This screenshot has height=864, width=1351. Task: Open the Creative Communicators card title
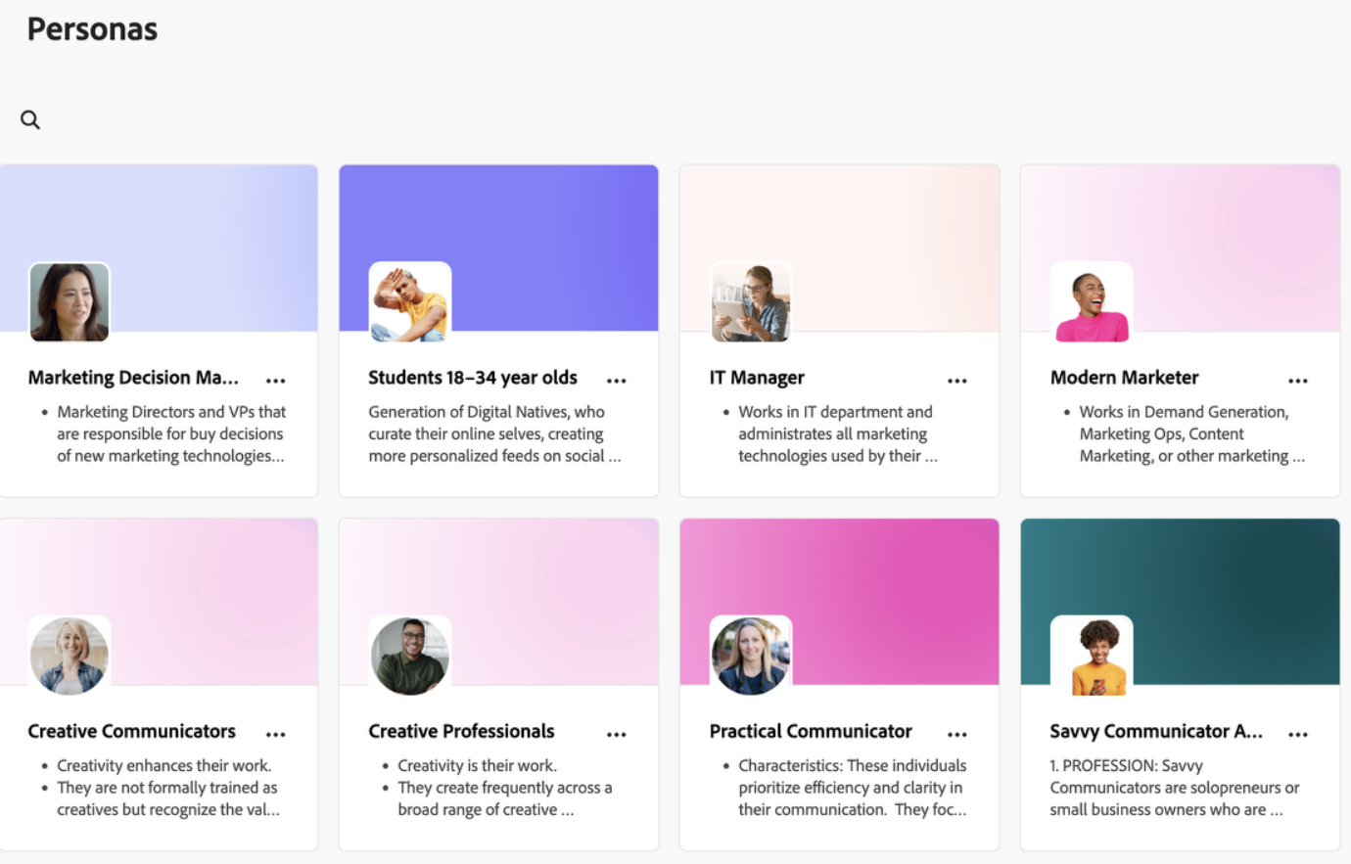(x=132, y=731)
